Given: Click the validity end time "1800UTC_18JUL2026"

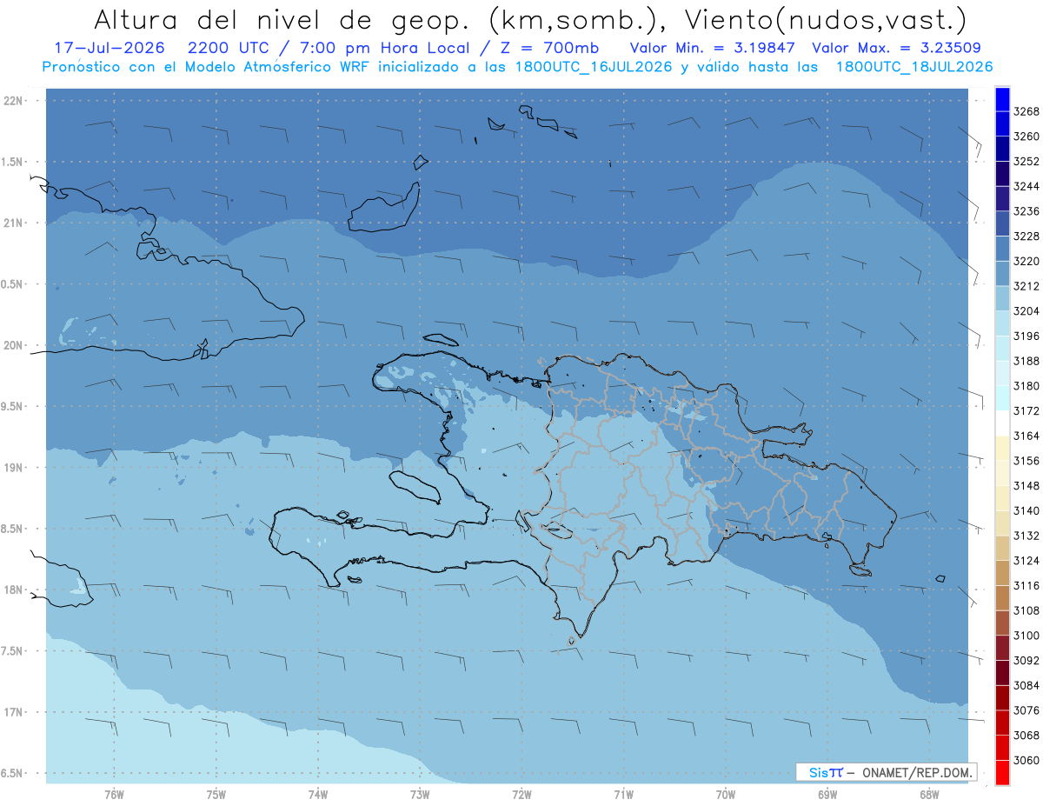Looking at the screenshot, I should coord(913,67).
